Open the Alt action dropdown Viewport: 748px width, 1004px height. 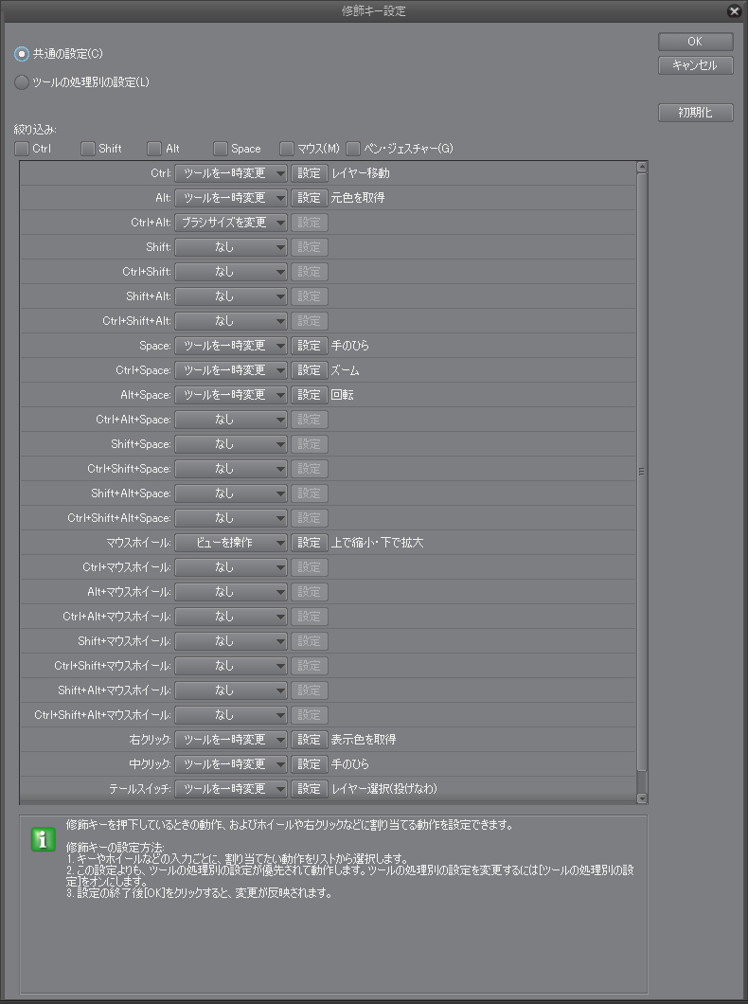pos(230,198)
